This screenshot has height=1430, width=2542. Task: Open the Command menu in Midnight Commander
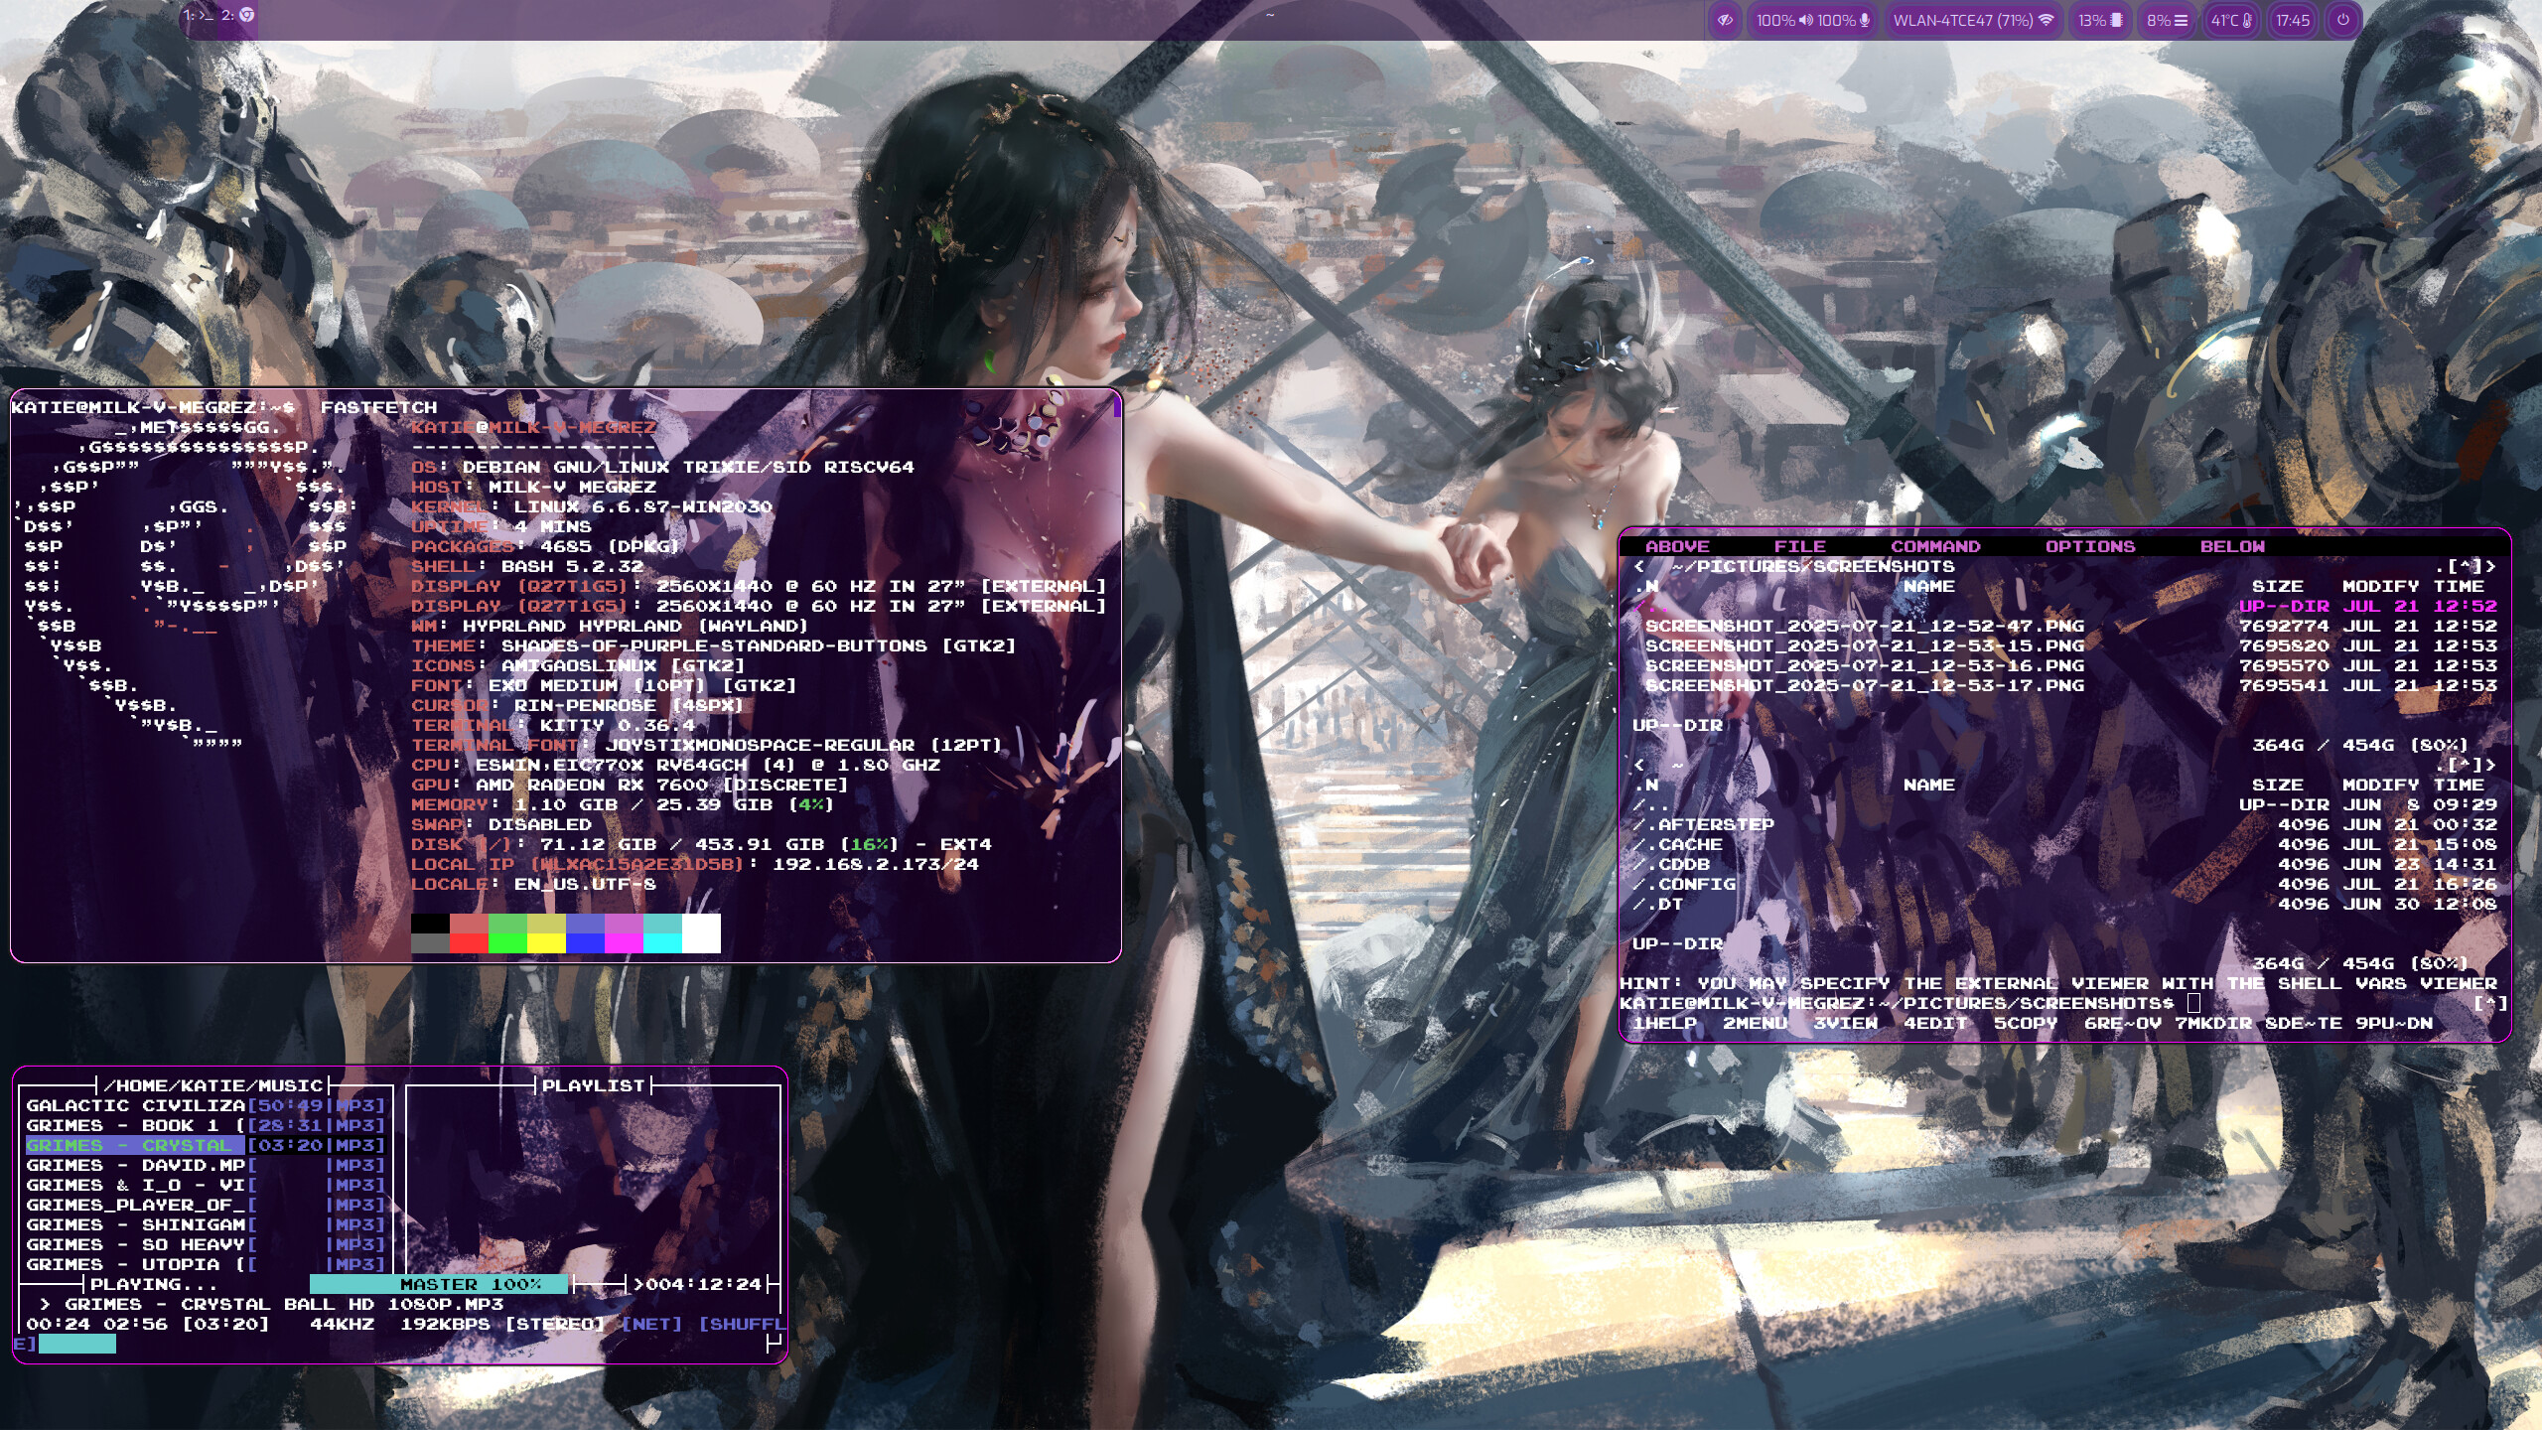(1935, 546)
